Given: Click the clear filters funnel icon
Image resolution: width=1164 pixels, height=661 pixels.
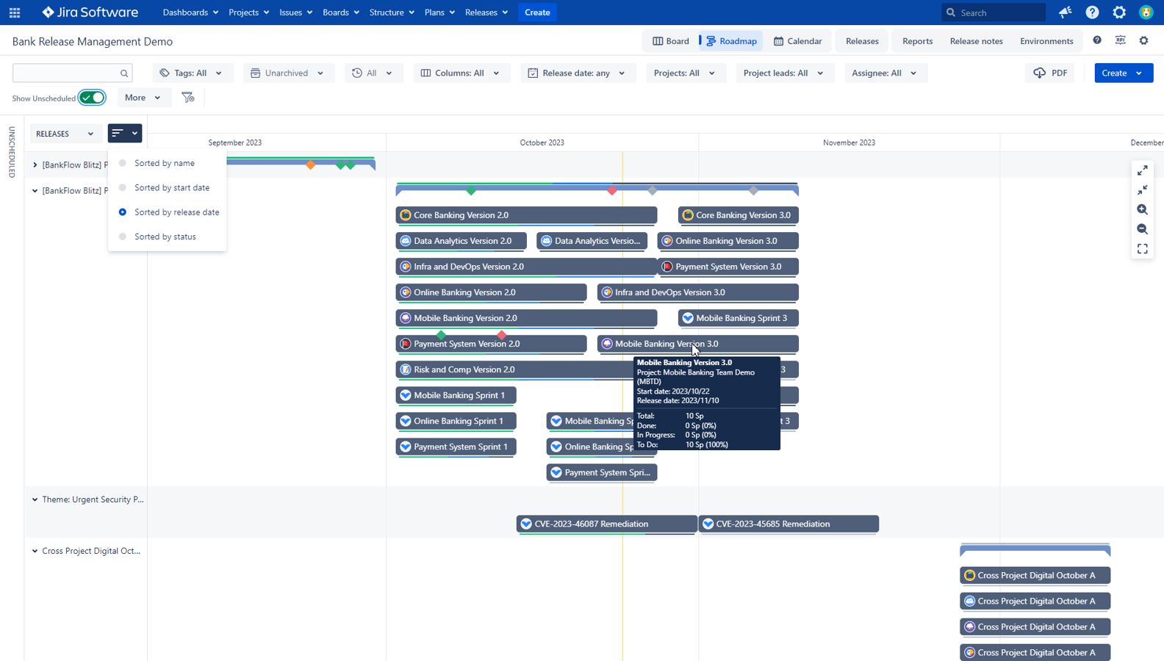Looking at the screenshot, I should click(188, 98).
